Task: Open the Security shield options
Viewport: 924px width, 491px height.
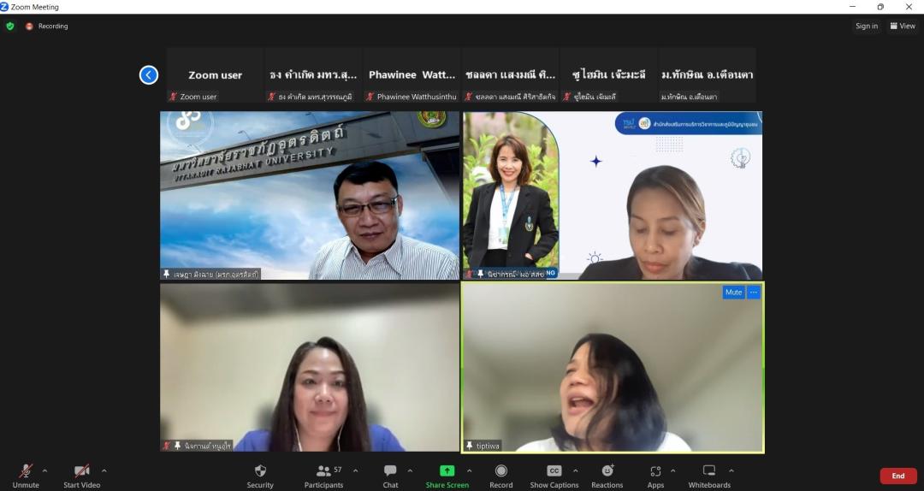Action: [260, 476]
